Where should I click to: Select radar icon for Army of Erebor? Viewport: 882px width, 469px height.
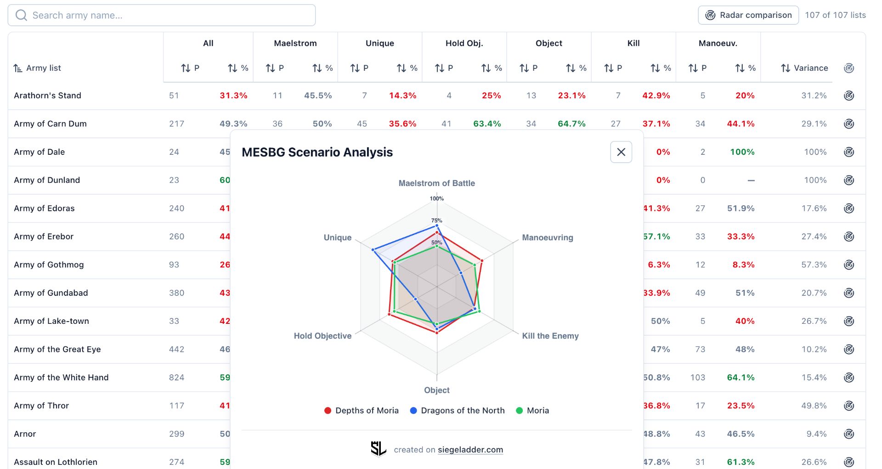tap(849, 237)
